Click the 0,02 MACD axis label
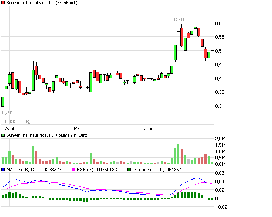The image size is (272, 217). pos(220,190)
